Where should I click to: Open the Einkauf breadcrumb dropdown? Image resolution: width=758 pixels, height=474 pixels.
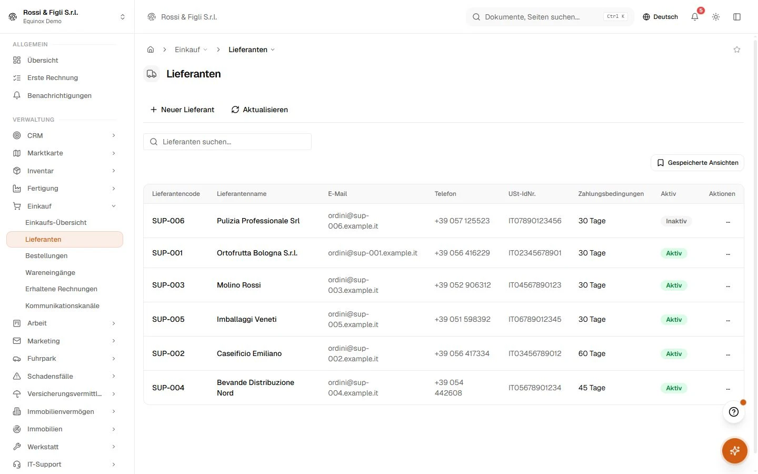191,50
